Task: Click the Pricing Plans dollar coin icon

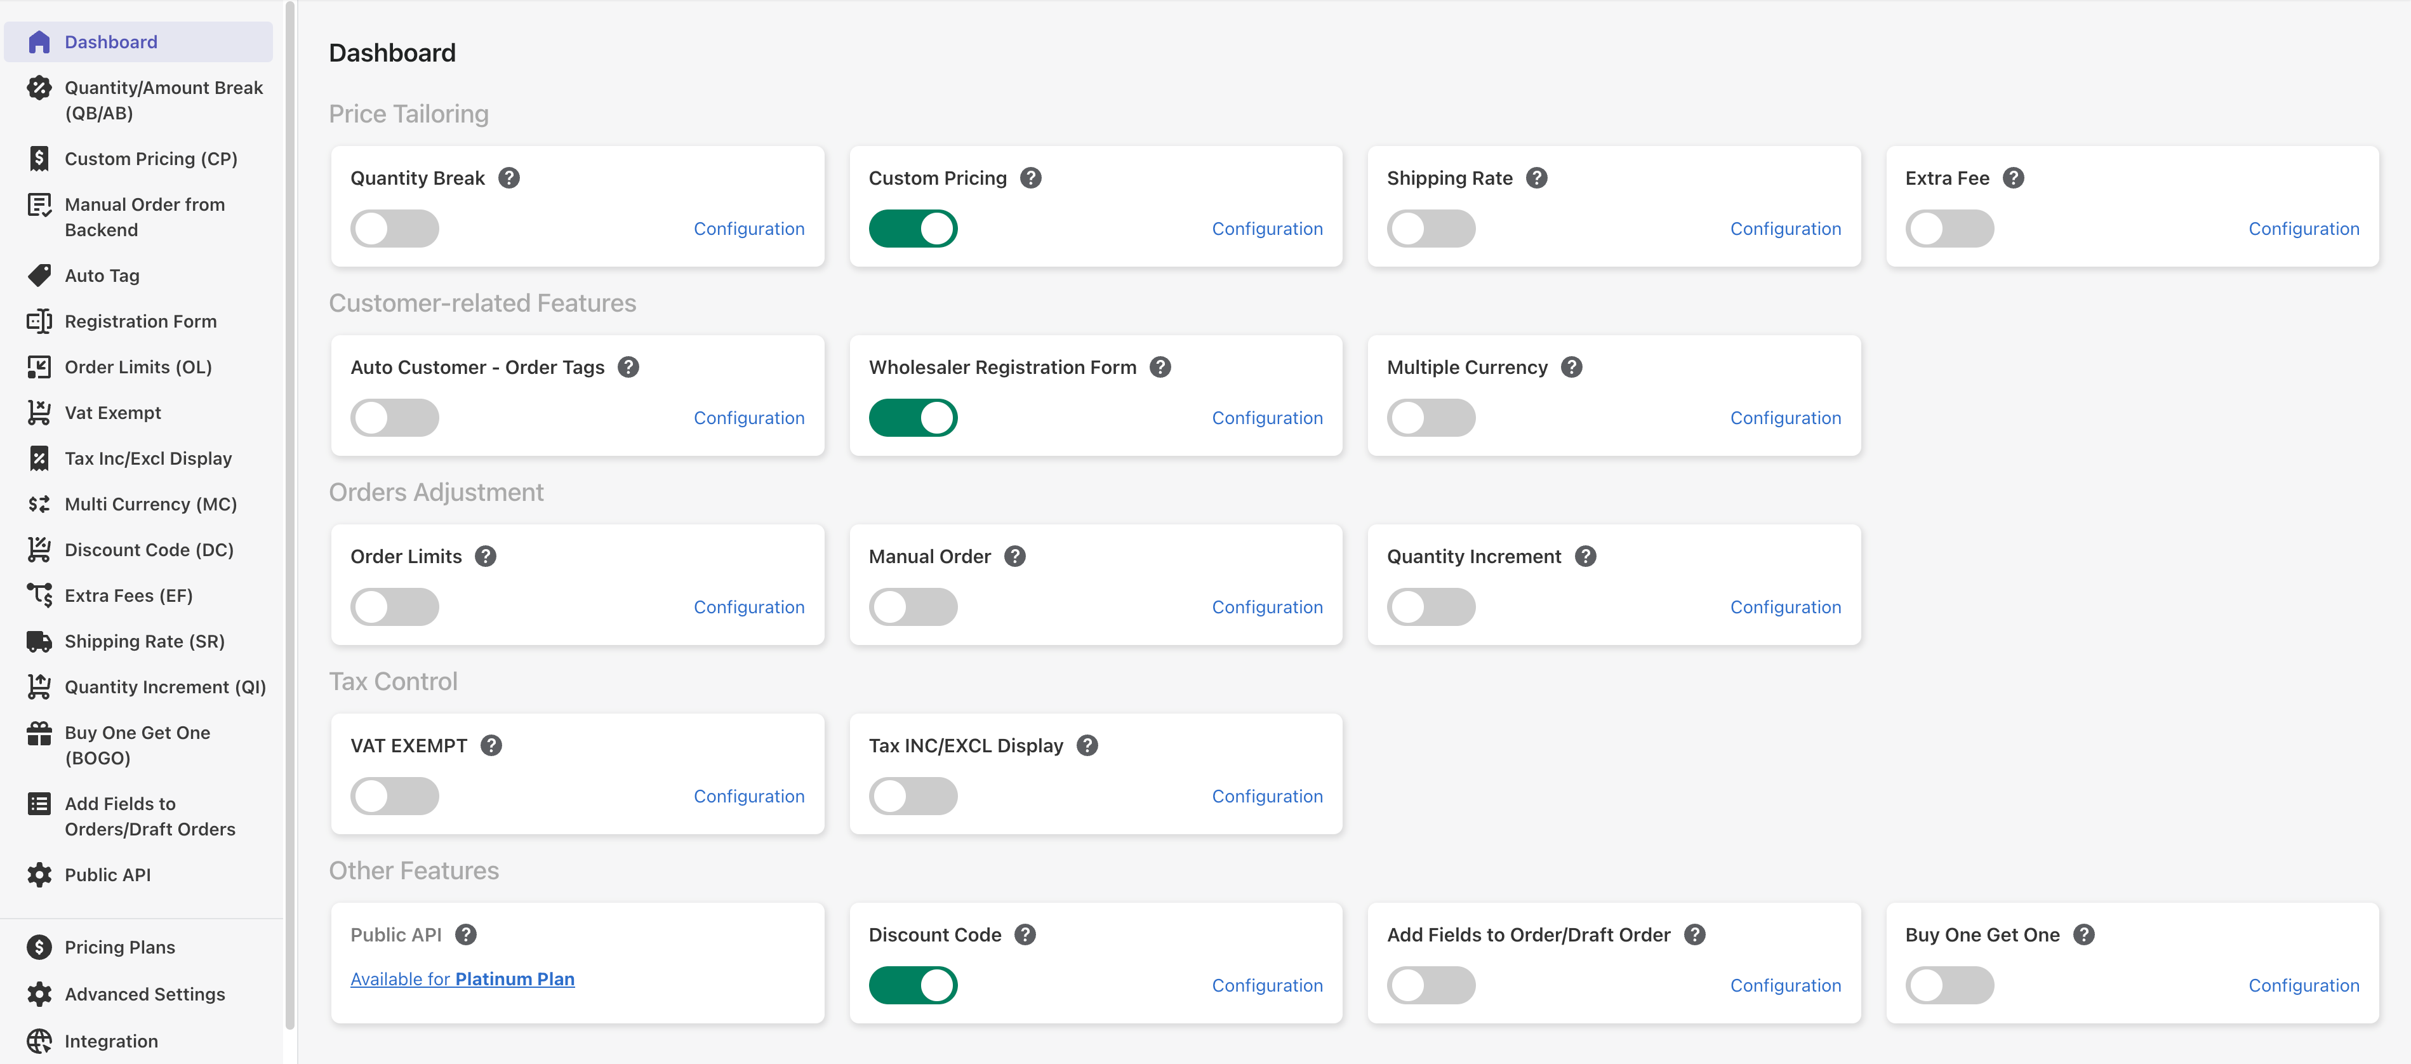Action: pos(39,948)
